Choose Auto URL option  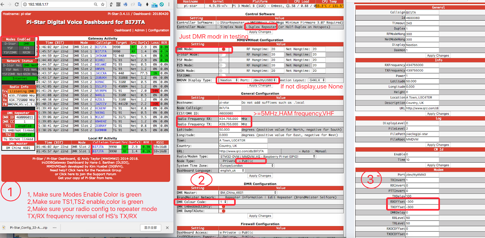[x=300, y=151]
